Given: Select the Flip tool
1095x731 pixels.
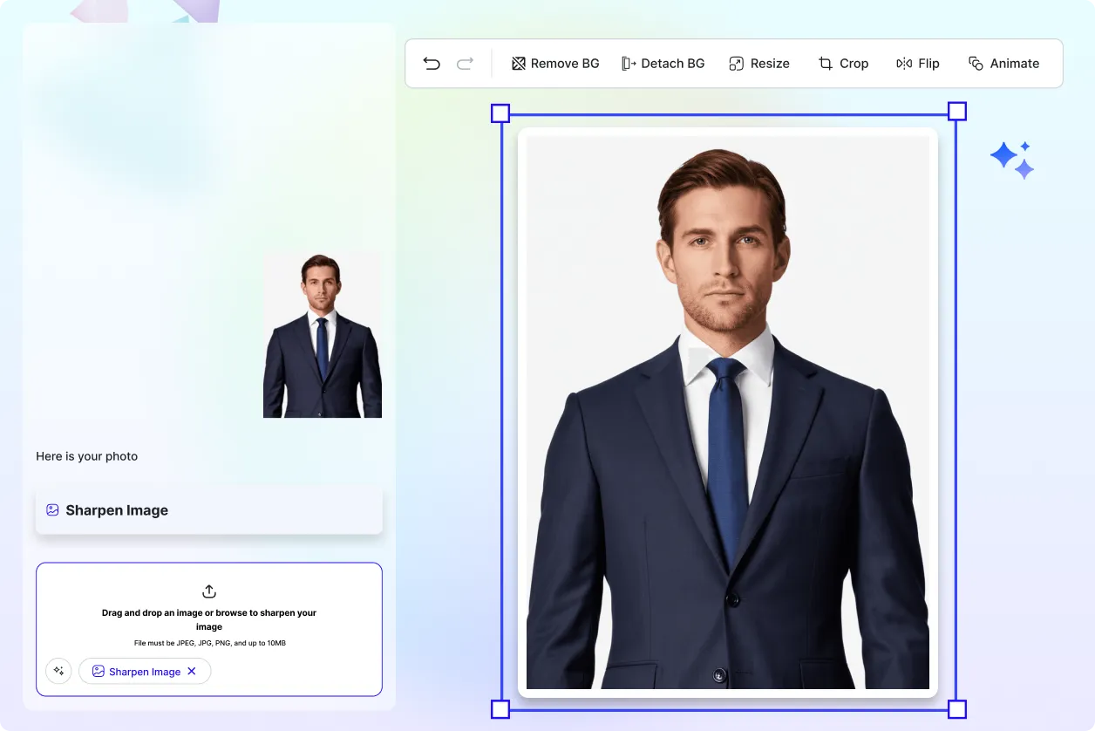Looking at the screenshot, I should coord(917,63).
